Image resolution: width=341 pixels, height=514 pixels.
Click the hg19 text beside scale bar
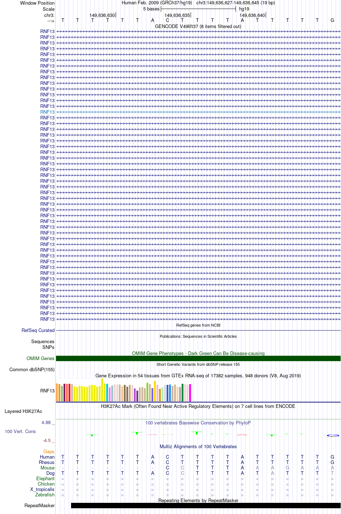(244, 9)
